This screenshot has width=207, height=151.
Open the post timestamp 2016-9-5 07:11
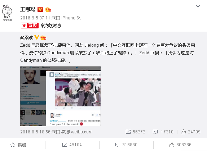coord(35,18)
